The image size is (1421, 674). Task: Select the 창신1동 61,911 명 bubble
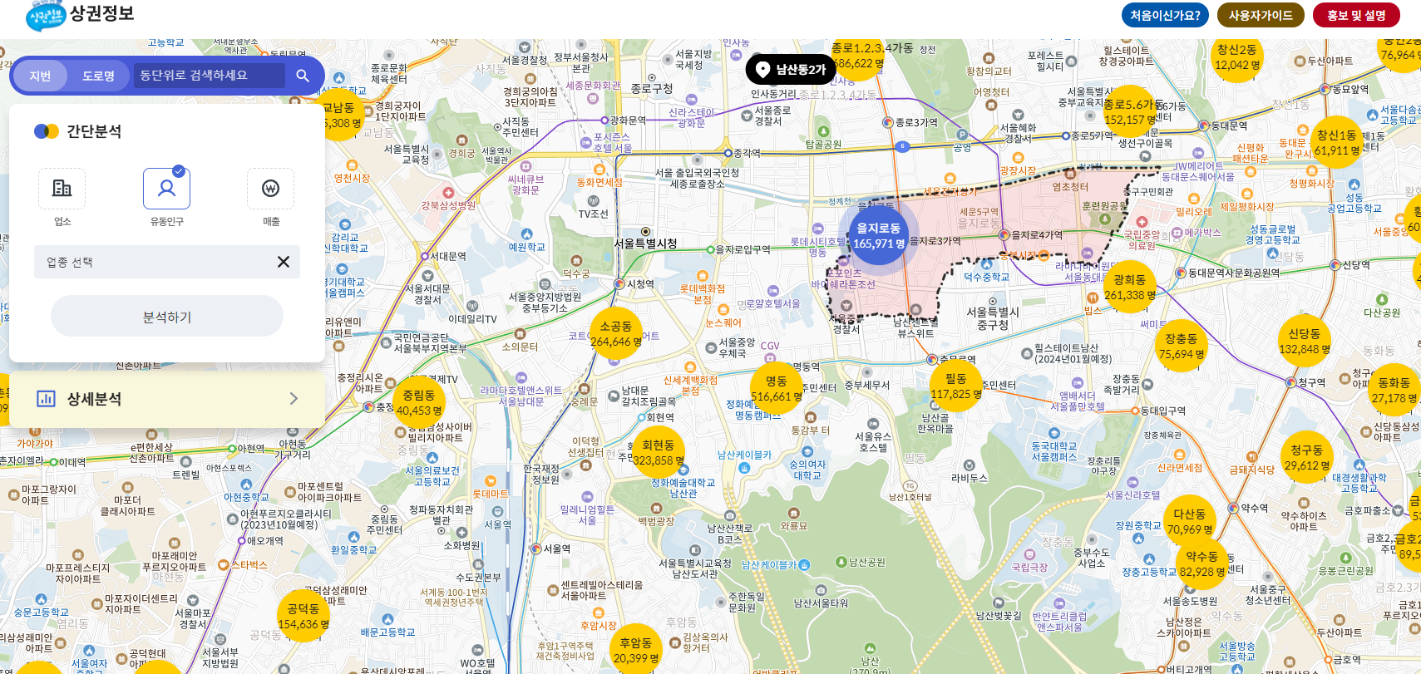(x=1337, y=142)
